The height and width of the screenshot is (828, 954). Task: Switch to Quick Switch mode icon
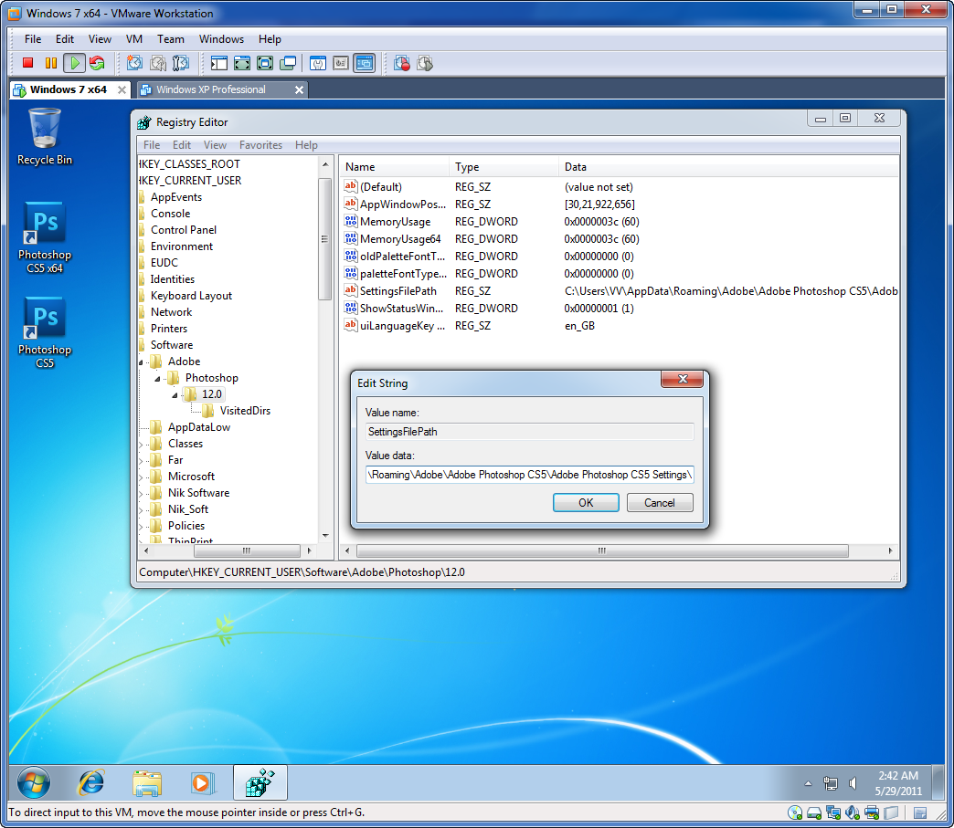point(242,63)
